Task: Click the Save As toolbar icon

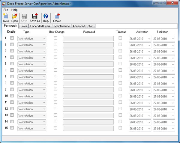Action: coord(35,18)
